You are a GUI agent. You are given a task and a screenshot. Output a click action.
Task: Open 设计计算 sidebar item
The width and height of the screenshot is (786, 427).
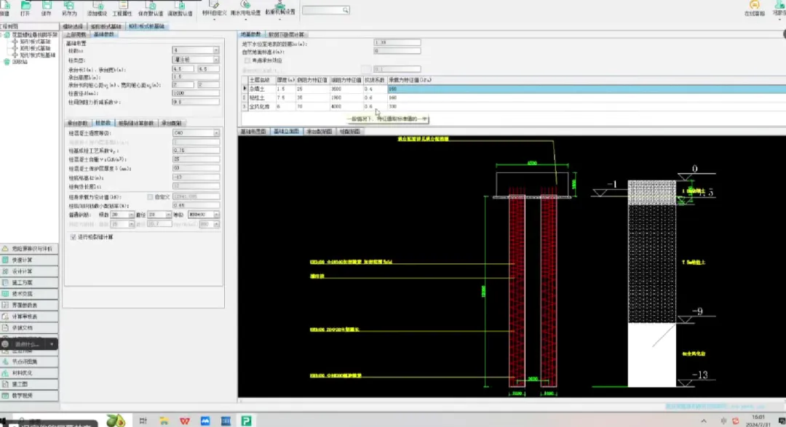point(29,271)
